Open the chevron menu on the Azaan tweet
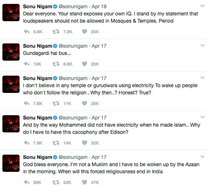Viewport: 207px width, 188px height. click(202, 157)
